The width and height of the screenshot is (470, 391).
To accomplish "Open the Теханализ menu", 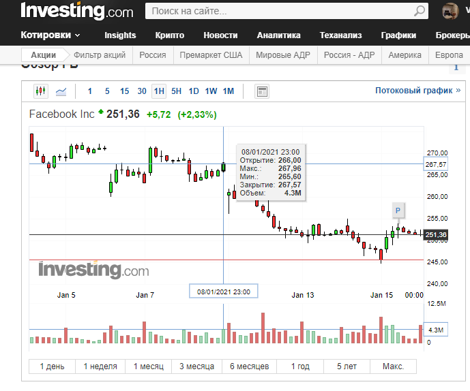I will click(x=340, y=35).
